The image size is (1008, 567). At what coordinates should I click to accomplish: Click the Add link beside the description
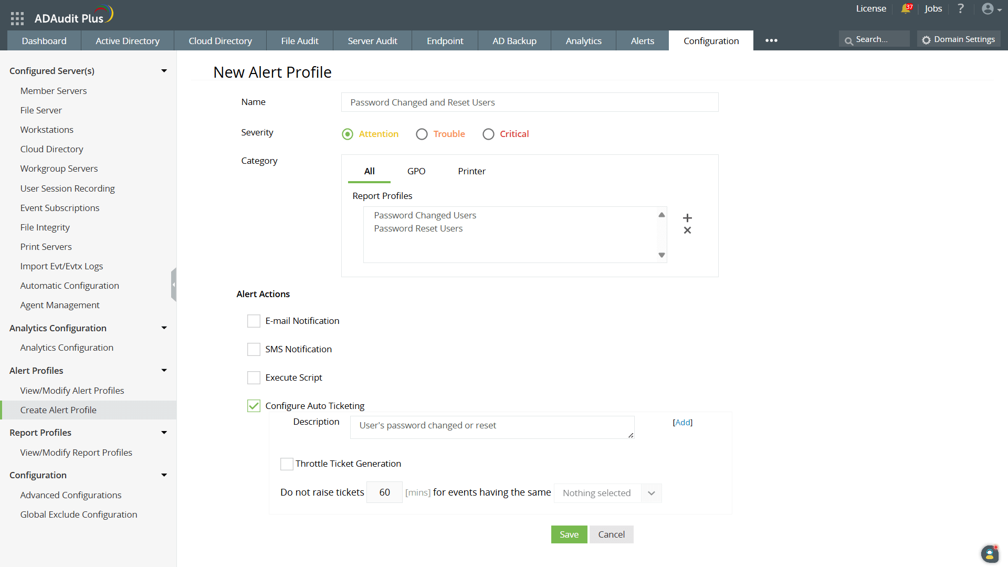(682, 422)
